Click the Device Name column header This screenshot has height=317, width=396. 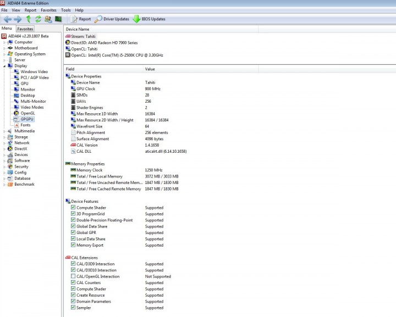click(x=161, y=29)
